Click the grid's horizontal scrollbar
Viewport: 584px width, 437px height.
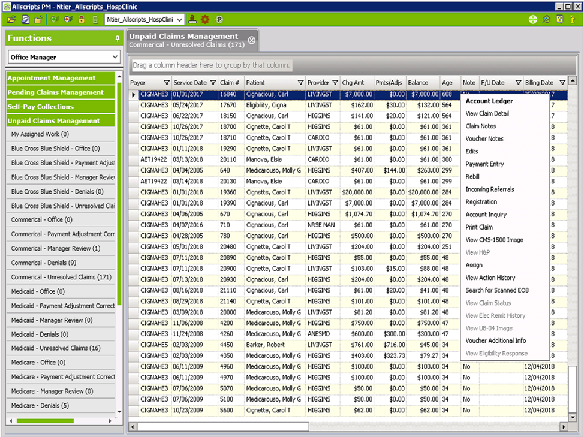pyautogui.click(x=223, y=426)
